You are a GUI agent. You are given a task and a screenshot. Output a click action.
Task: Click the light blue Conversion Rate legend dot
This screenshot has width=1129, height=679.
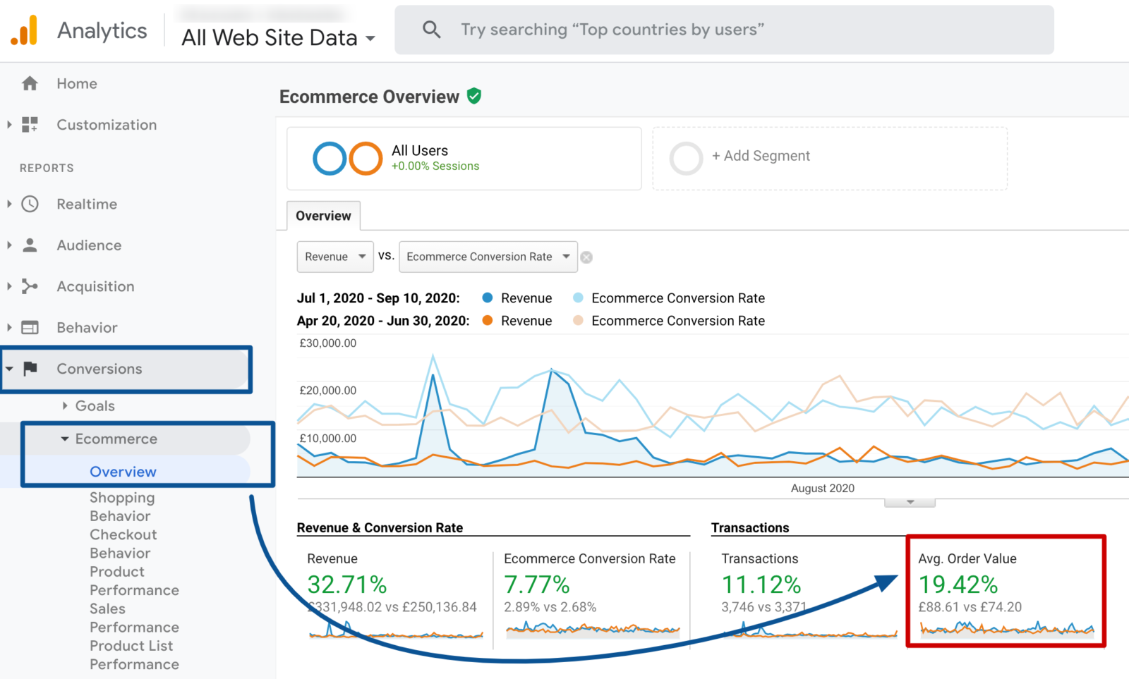point(578,298)
